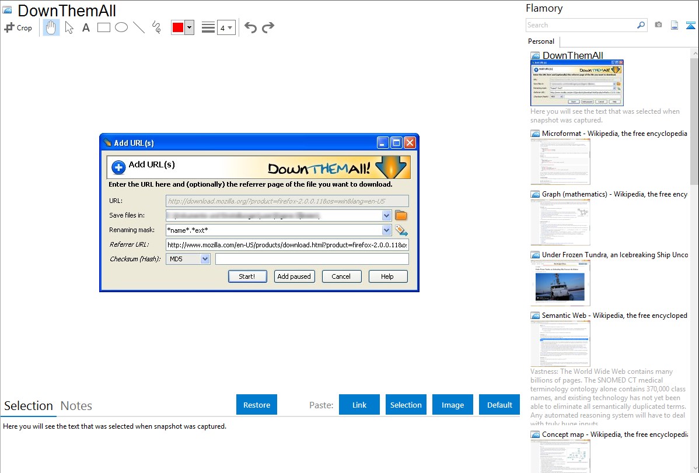Click the sidebar vertical scrollbar
This screenshot has width=699, height=473.
point(694,121)
